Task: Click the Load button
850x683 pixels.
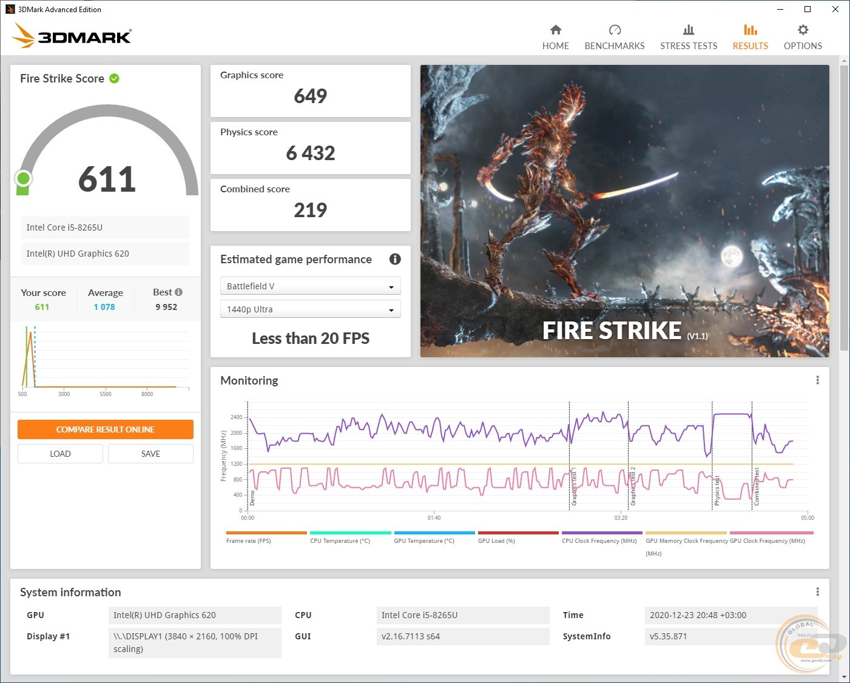Action: 60,454
